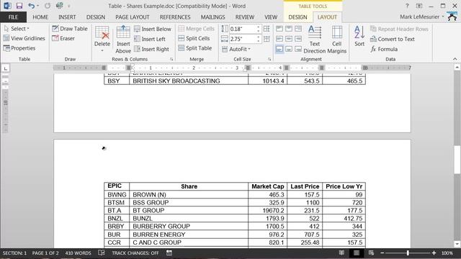
Task: Click the zoom in plus button
Action: point(434,253)
